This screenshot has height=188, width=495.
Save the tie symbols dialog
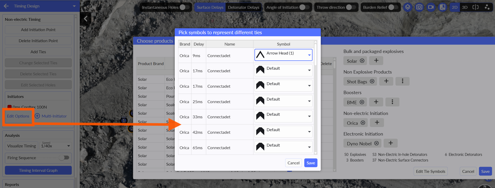[x=310, y=163]
